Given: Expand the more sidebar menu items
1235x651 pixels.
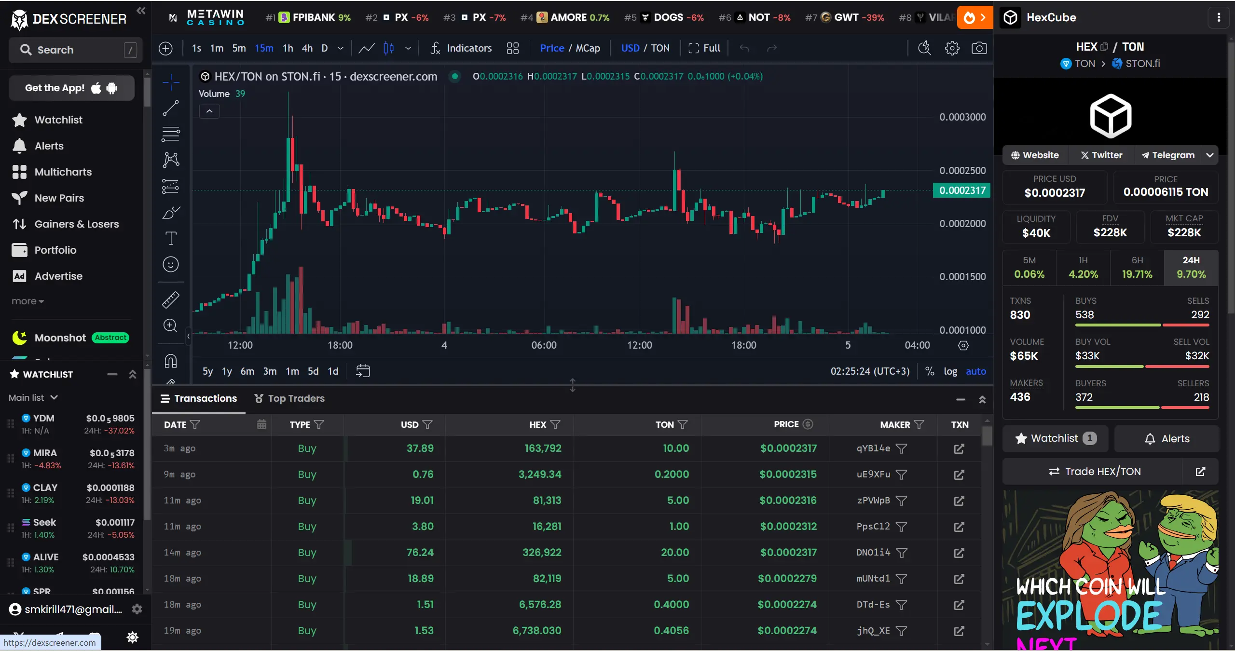Looking at the screenshot, I should click(27, 301).
